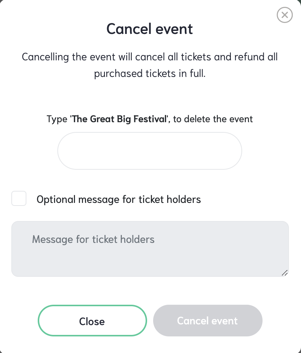Click the 'purchased tickets in full' line

(x=150, y=74)
